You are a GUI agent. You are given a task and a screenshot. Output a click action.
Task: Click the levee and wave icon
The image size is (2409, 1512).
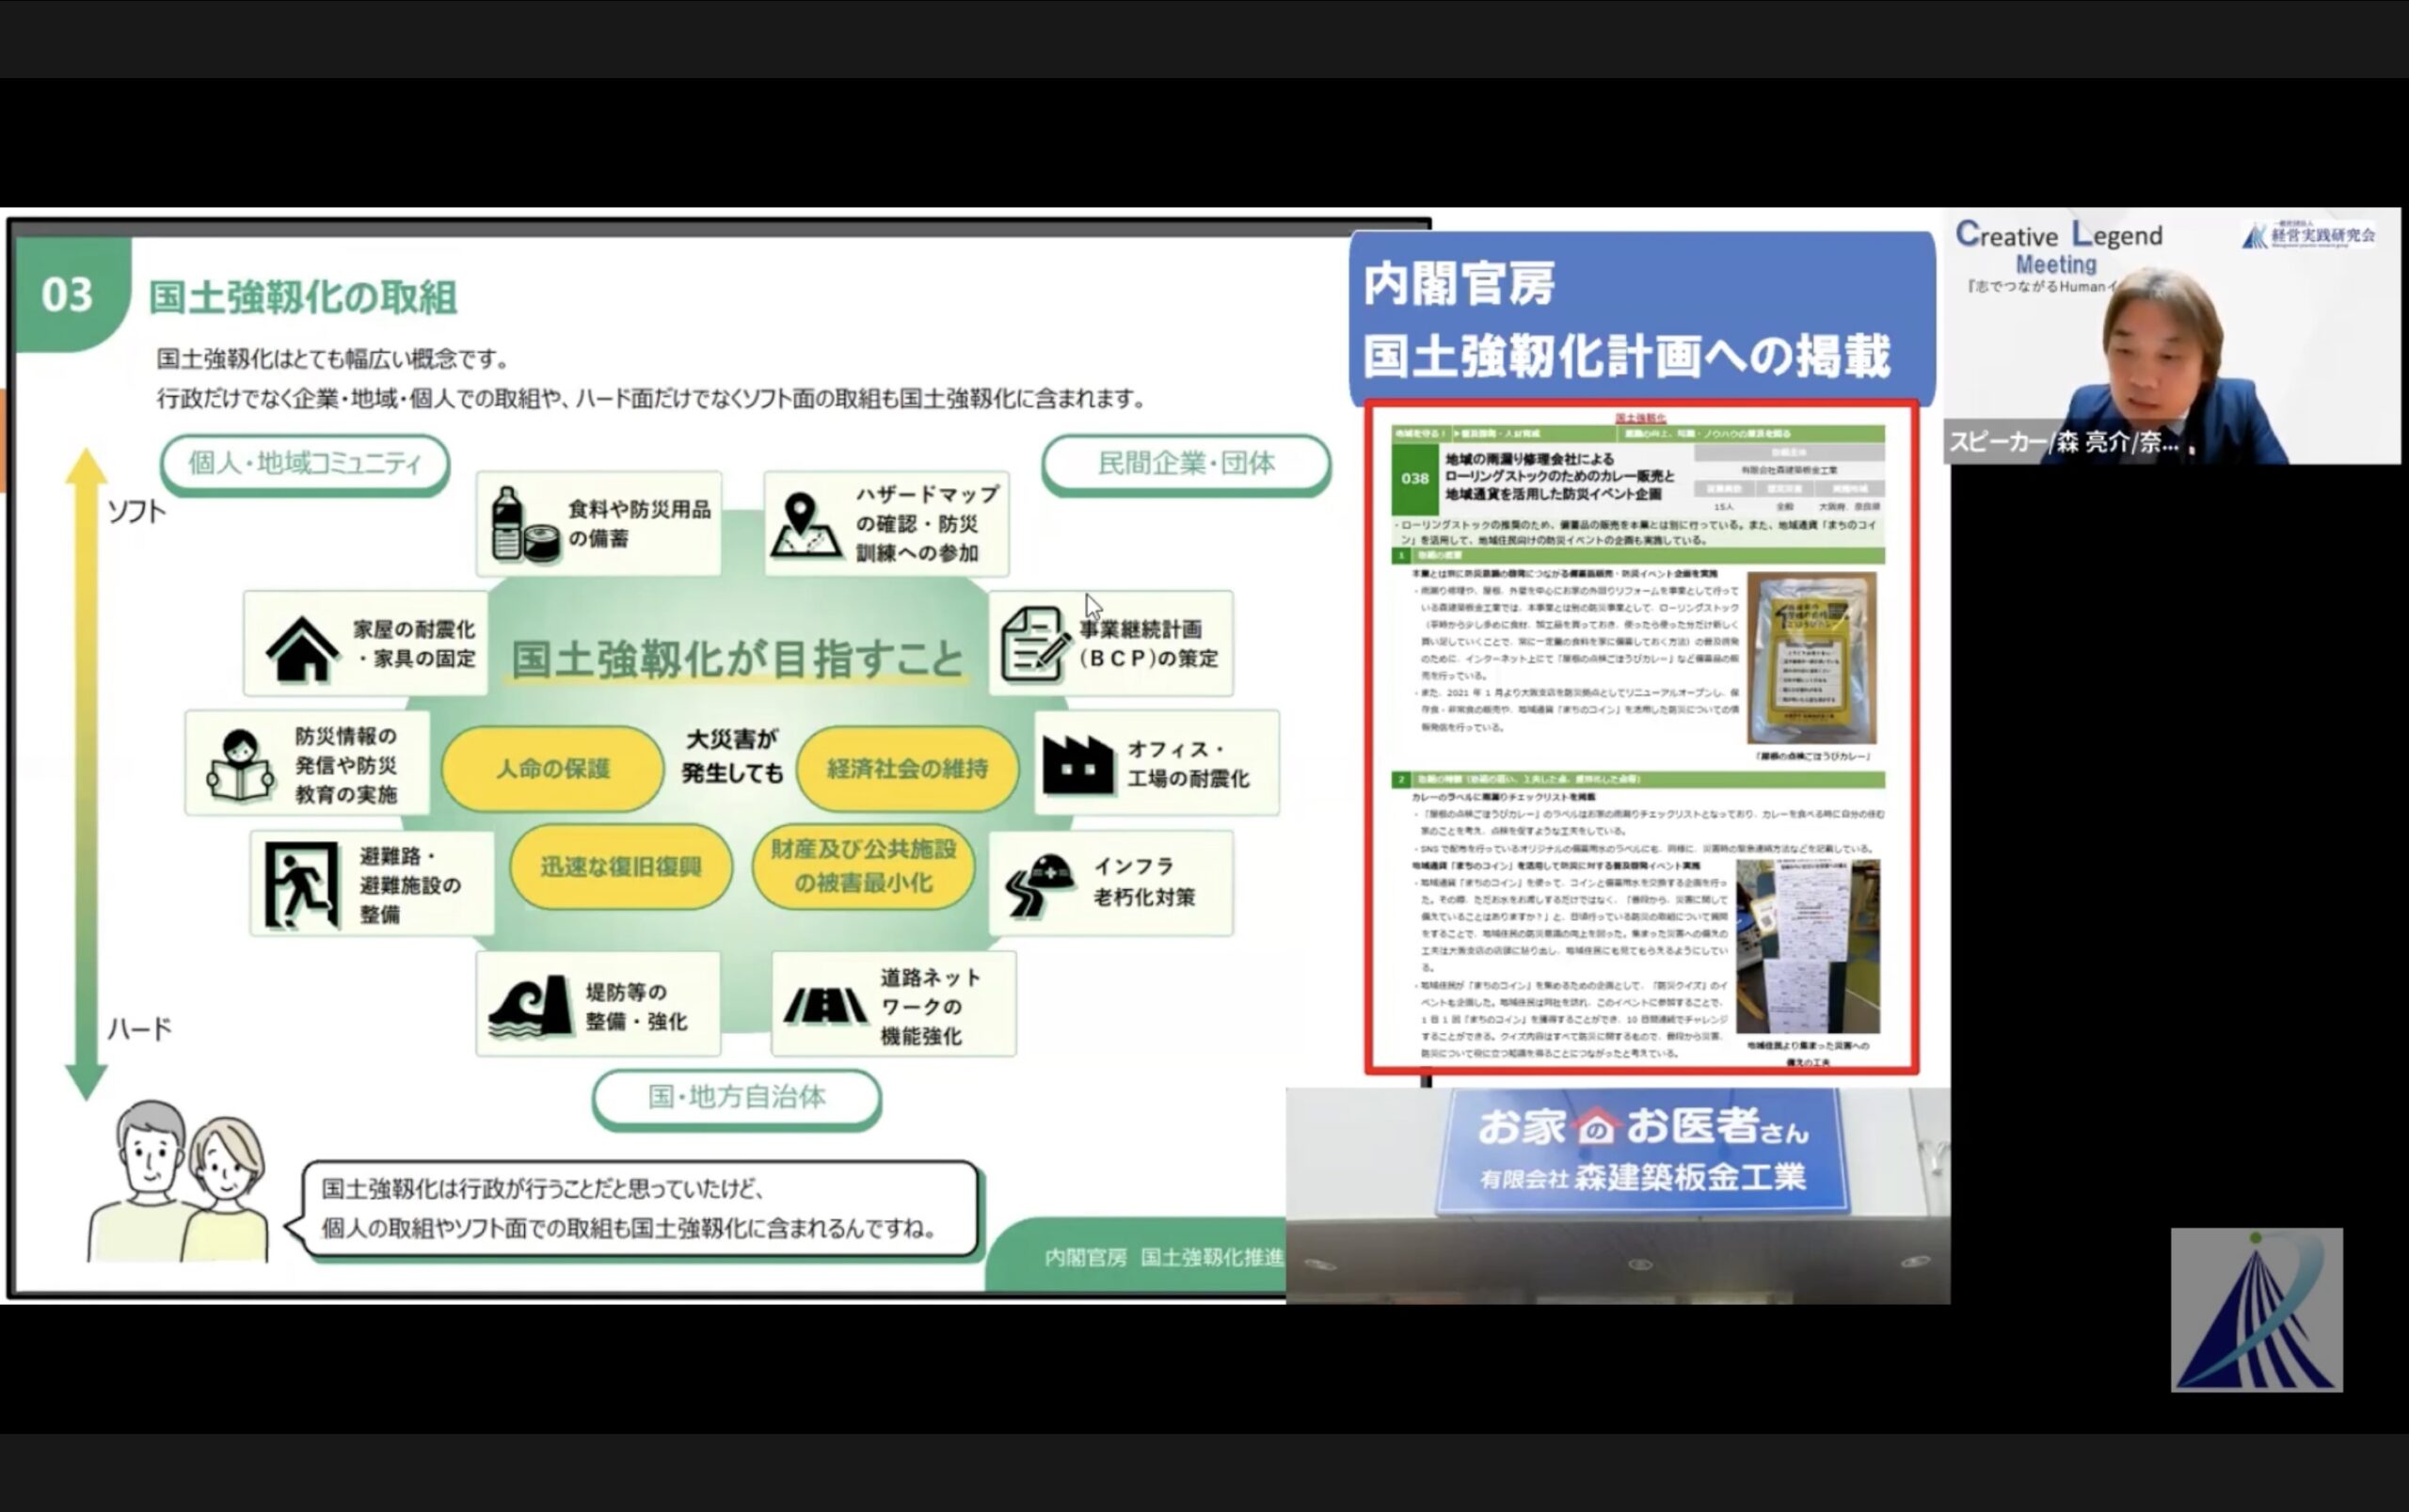530,1005
